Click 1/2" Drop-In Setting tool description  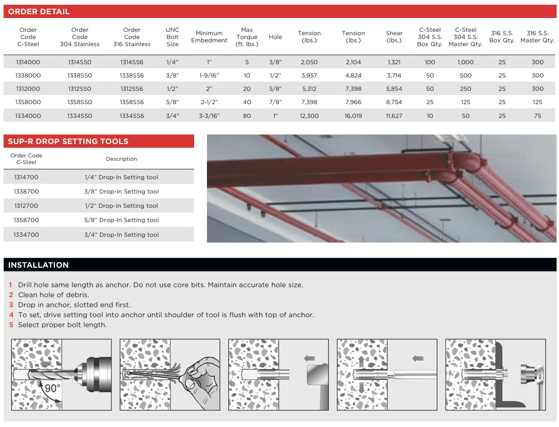[122, 206]
